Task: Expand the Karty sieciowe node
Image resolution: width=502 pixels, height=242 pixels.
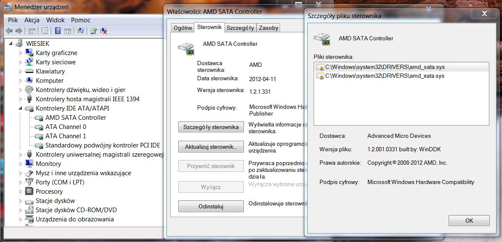Action: [x=21, y=62]
